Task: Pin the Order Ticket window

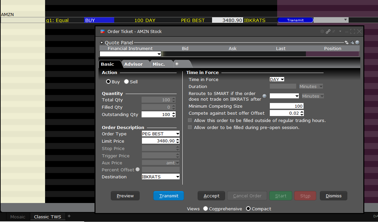Action: [x=334, y=32]
